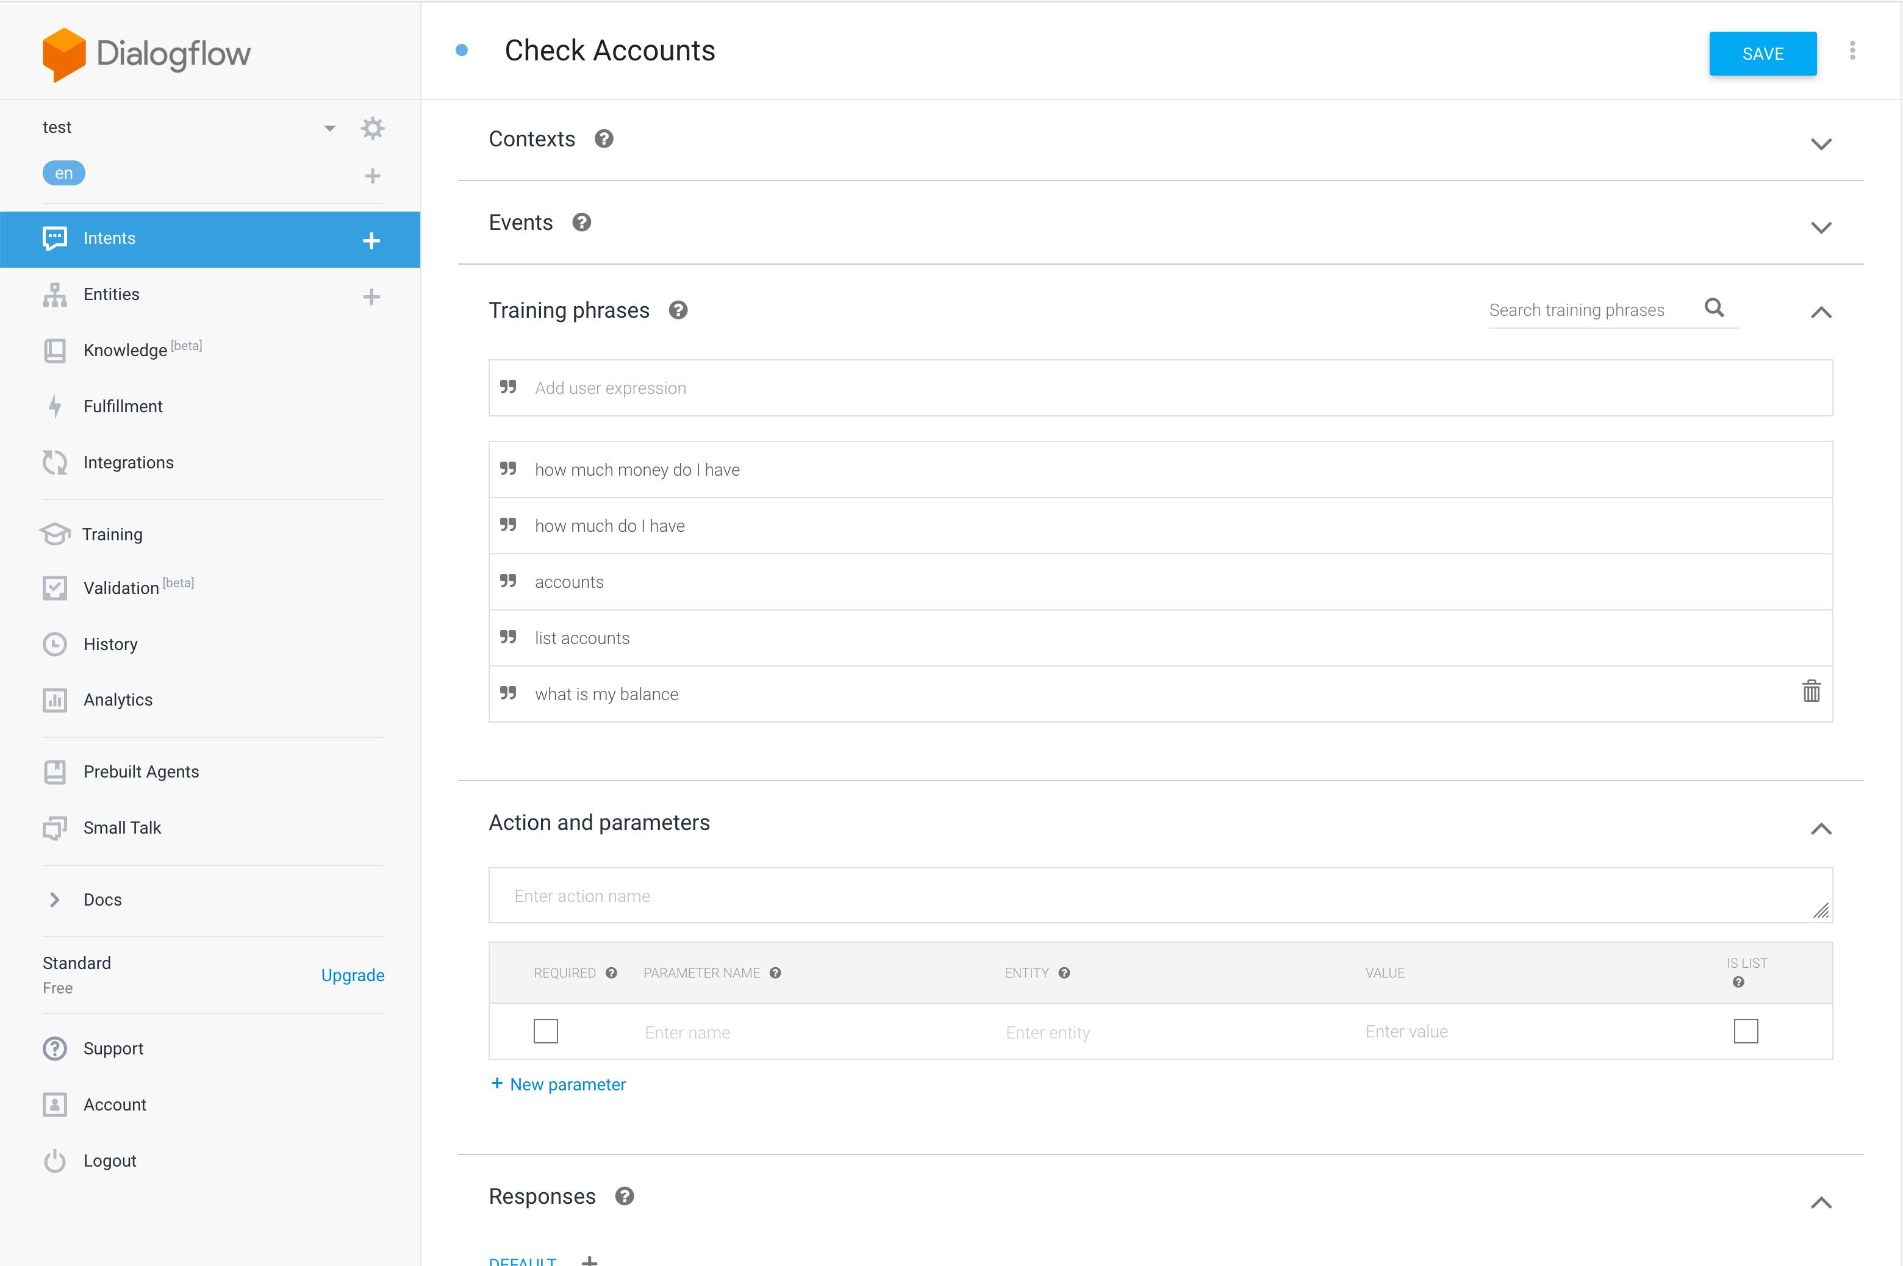
Task: Click the create entity plus icon
Action: [371, 296]
